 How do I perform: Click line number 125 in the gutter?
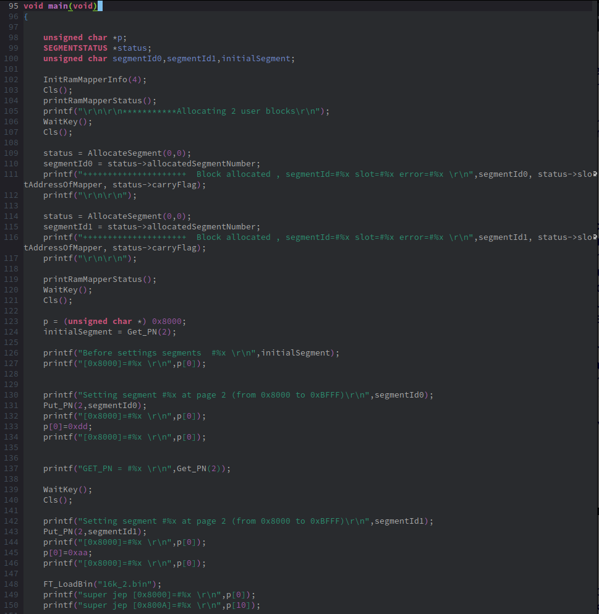[11, 342]
